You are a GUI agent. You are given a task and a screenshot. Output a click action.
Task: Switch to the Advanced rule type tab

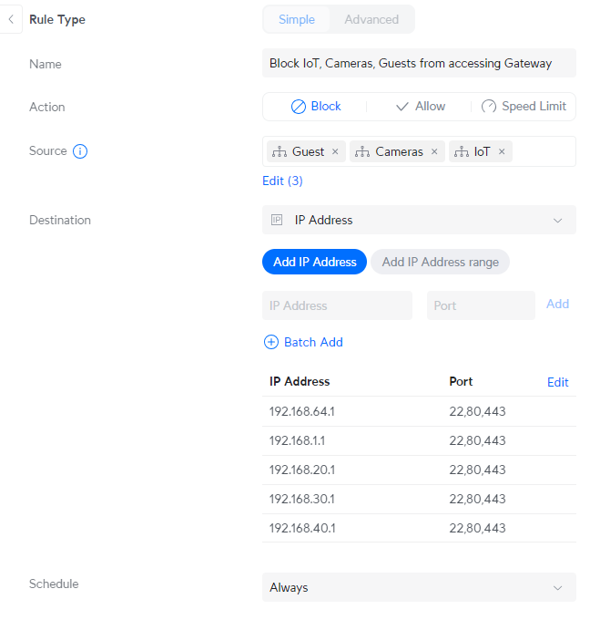371,19
